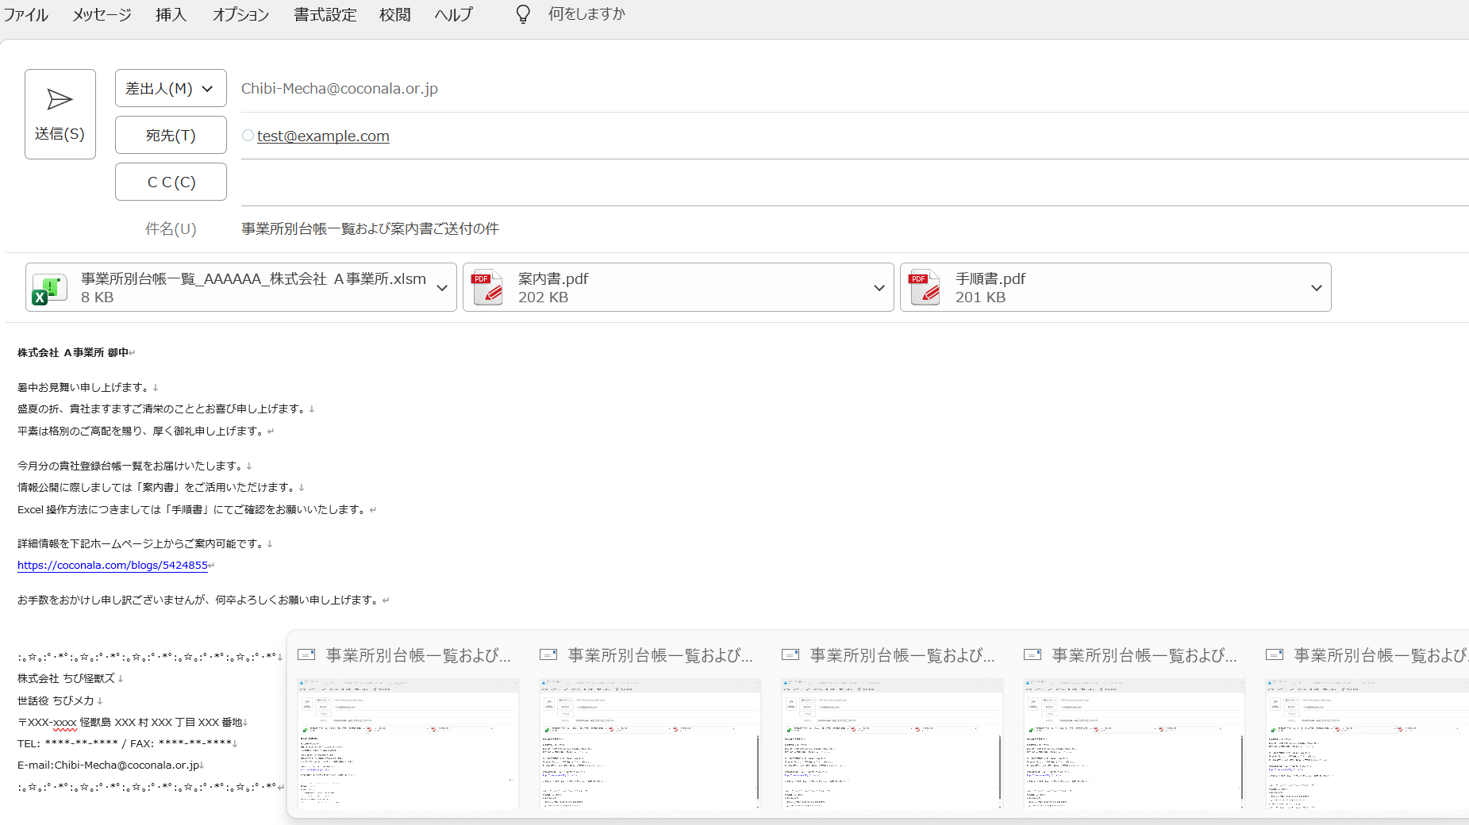1469x825 pixels.
Task: Open the ファイル menu
Action: [25, 14]
